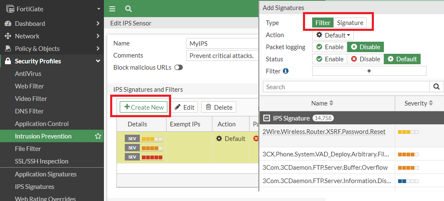Screen dimensions: 444x201
Task: Click the search magnifier in top bar
Action: tap(129, 9)
